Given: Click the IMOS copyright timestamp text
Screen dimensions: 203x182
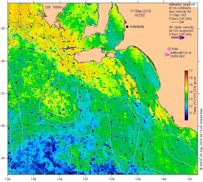Looking at the screenshot, I should click(x=201, y=139).
